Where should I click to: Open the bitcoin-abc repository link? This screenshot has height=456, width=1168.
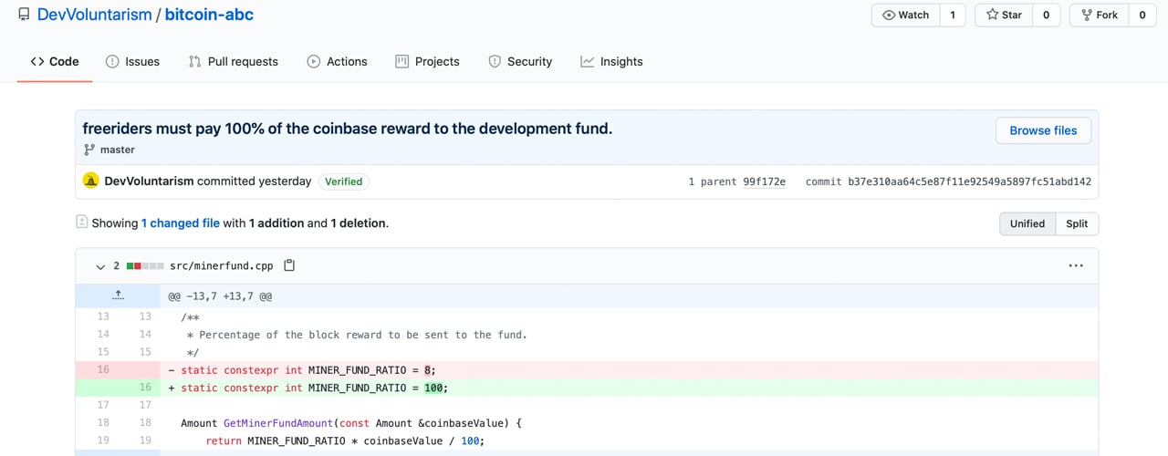[209, 15]
